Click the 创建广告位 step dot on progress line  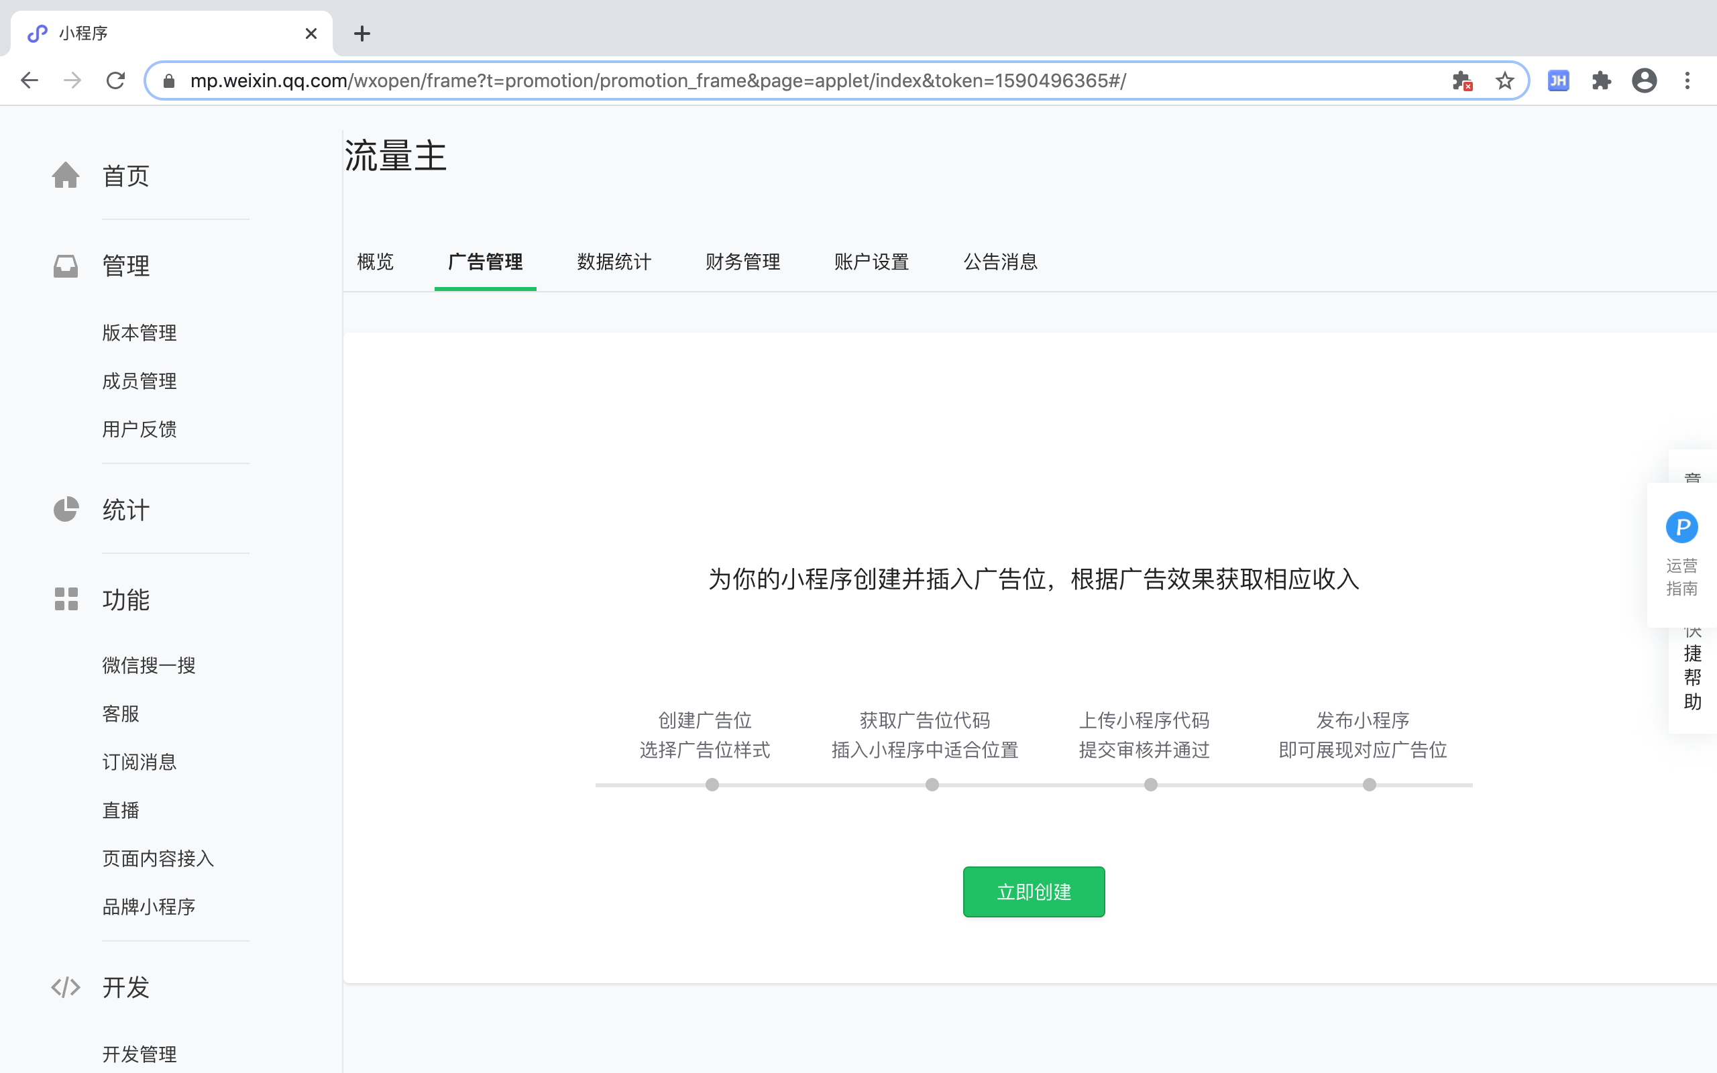712,784
